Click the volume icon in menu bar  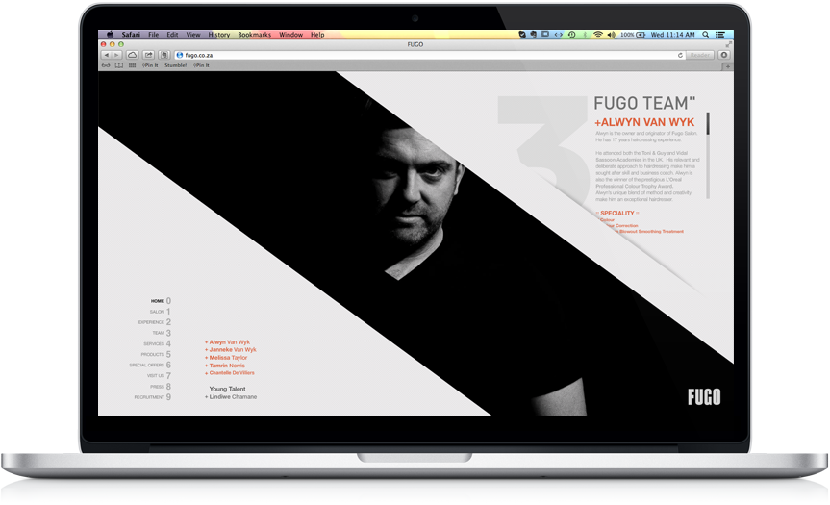tap(612, 35)
